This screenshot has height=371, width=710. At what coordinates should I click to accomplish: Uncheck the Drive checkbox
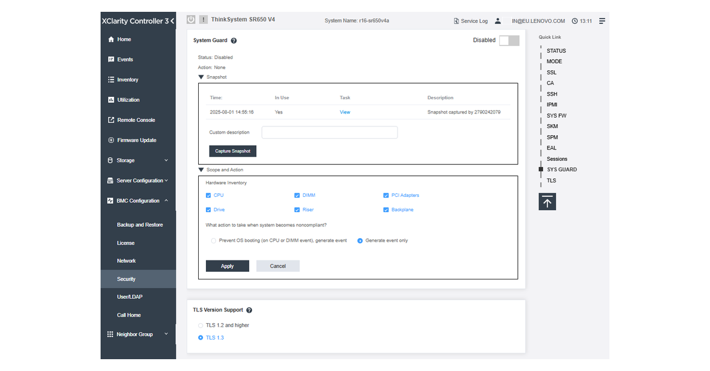(x=208, y=210)
